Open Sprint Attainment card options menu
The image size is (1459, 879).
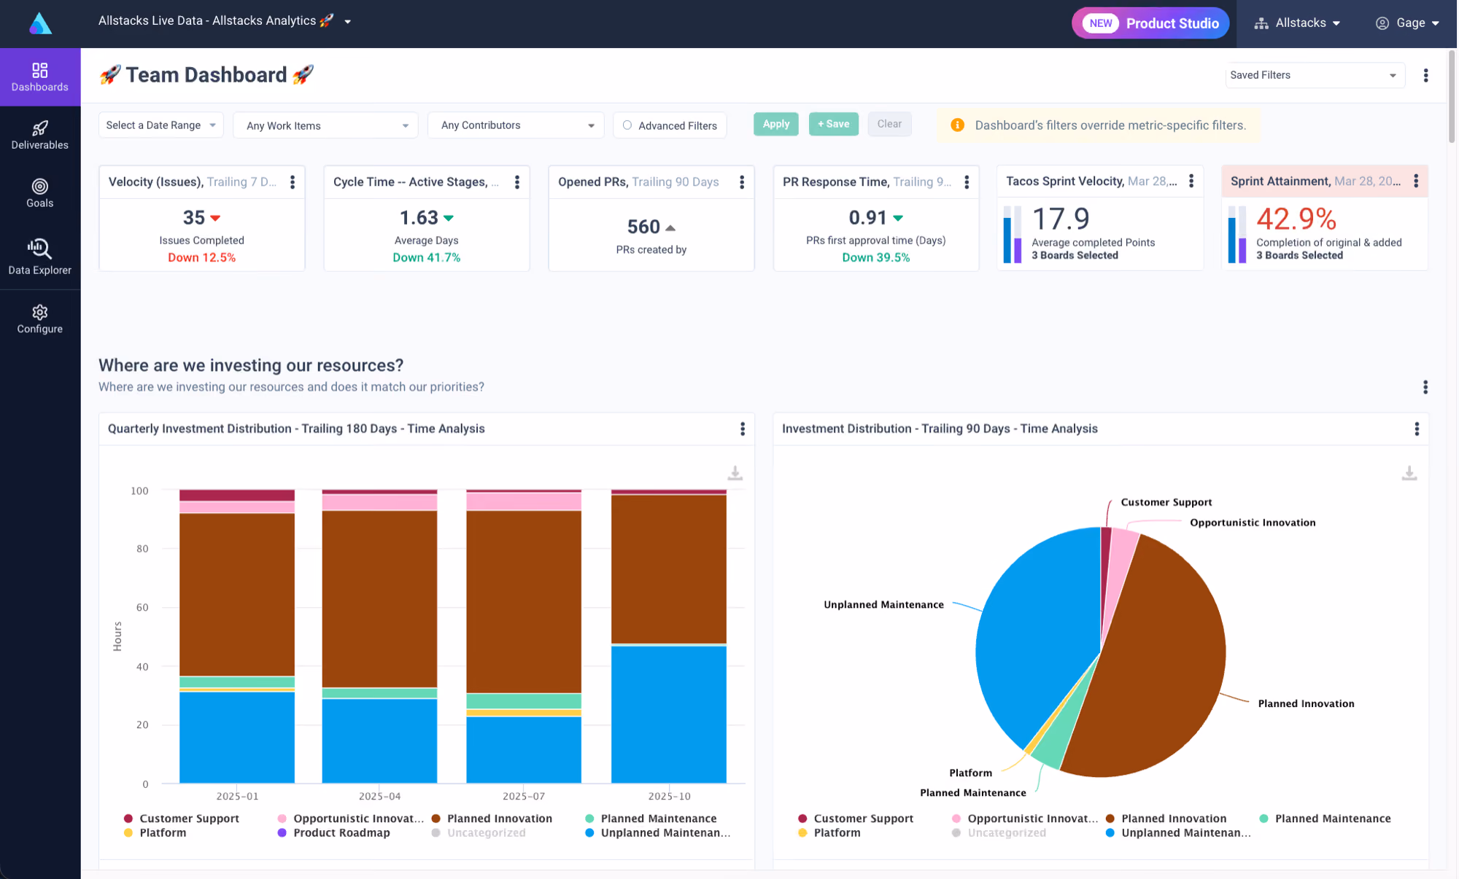pos(1416,181)
